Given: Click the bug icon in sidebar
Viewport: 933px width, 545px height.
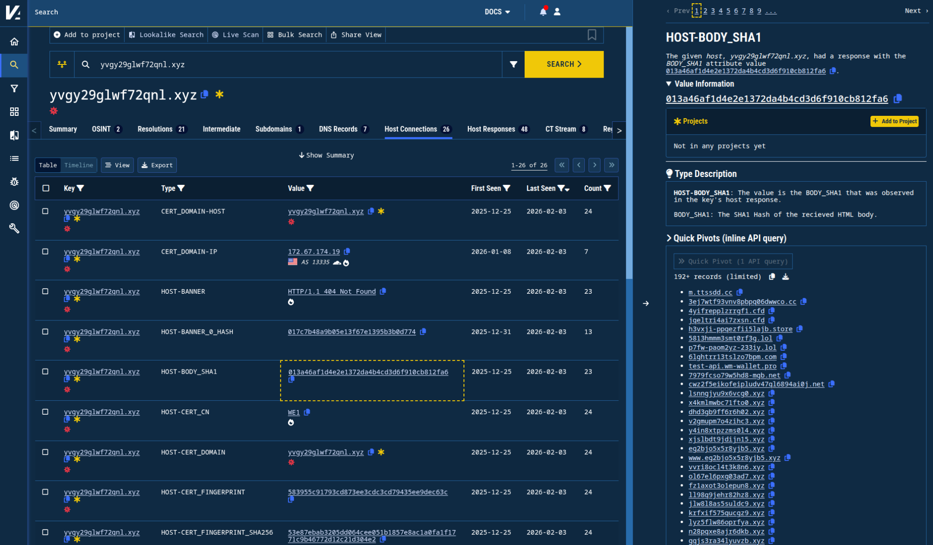Looking at the screenshot, I should click(14, 182).
